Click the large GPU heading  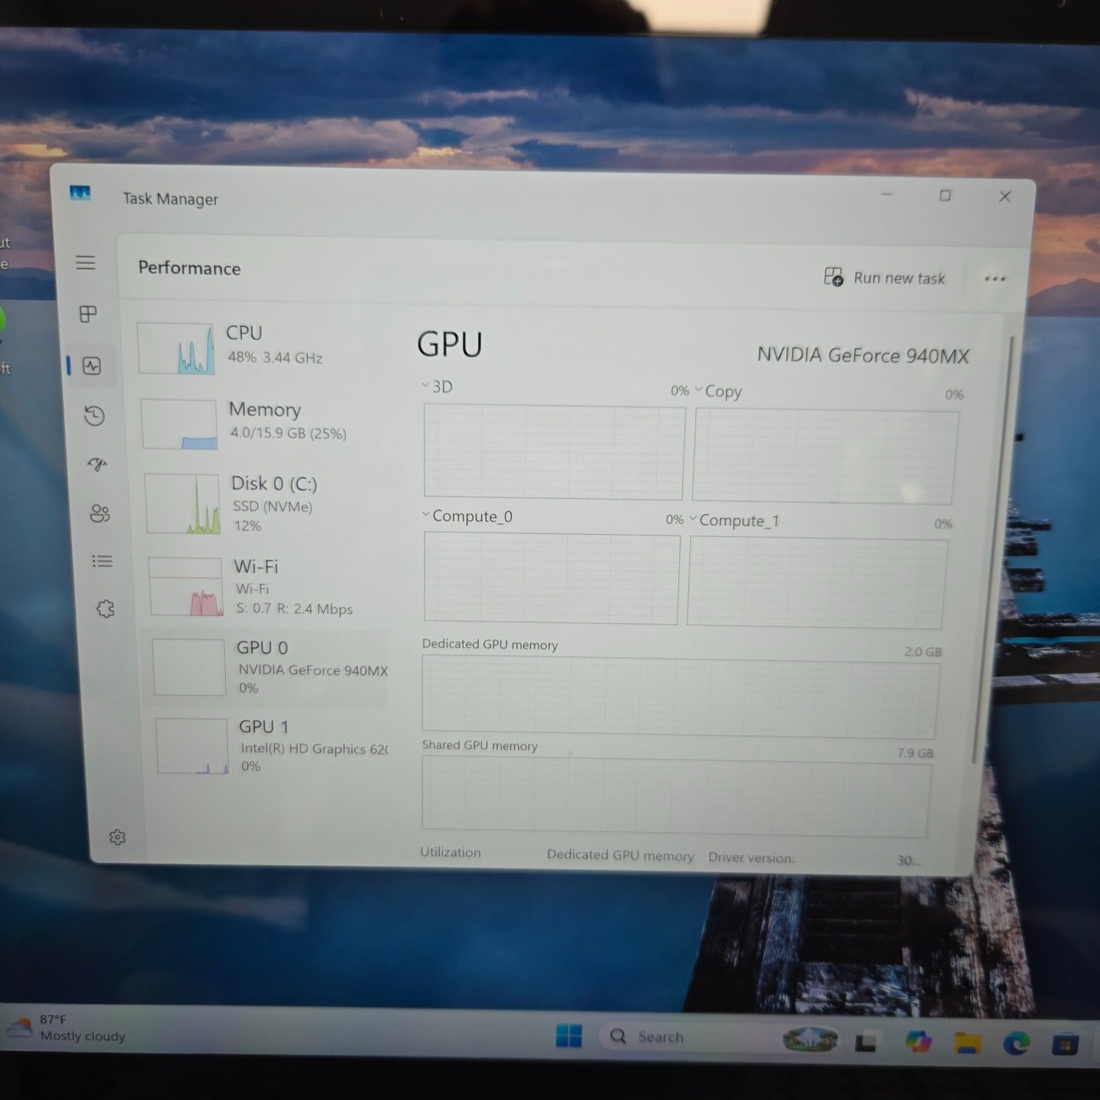pyautogui.click(x=450, y=345)
